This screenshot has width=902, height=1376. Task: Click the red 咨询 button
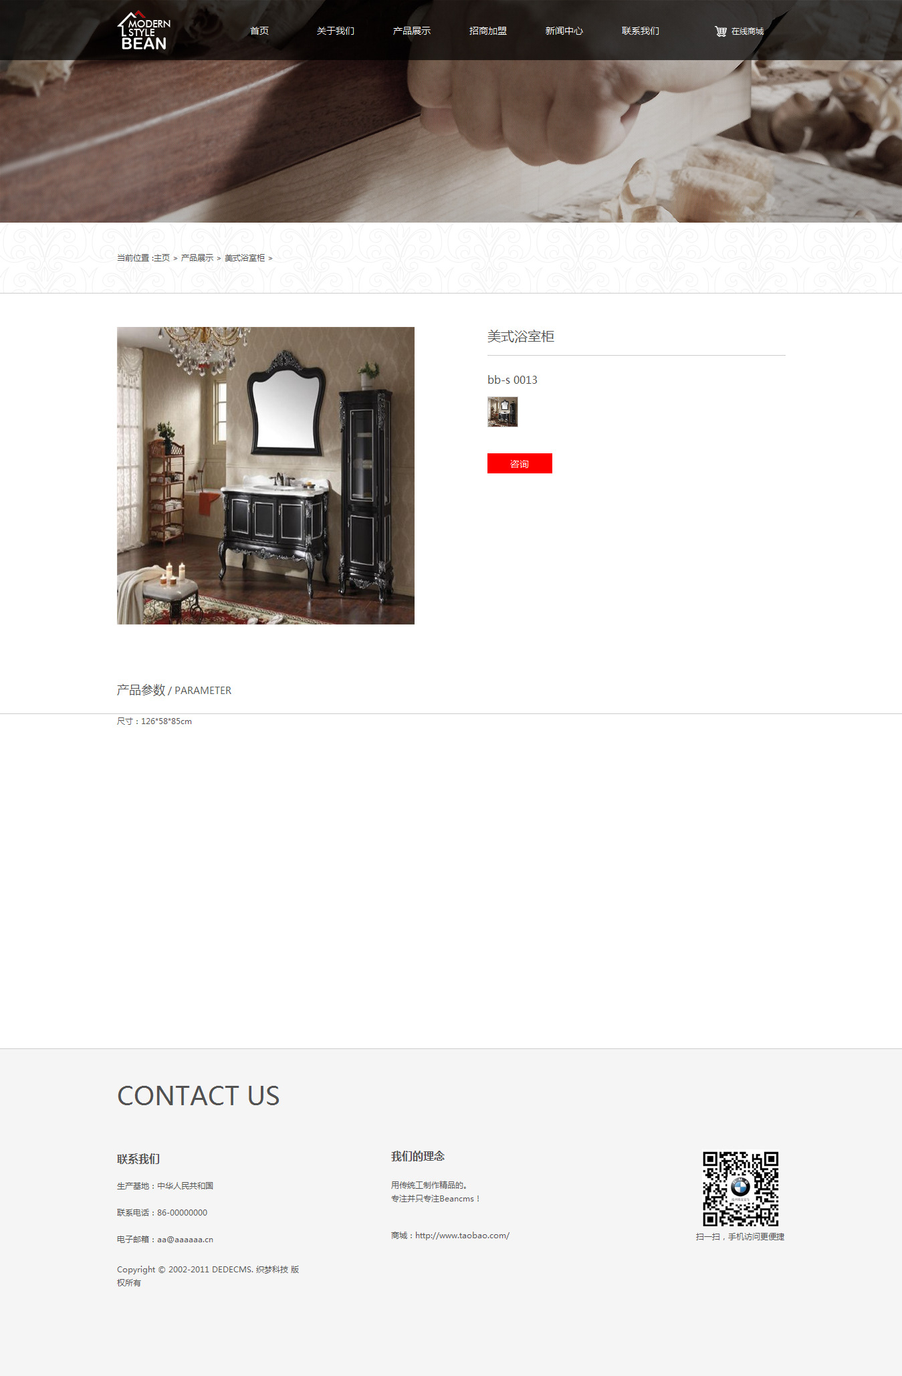(520, 463)
